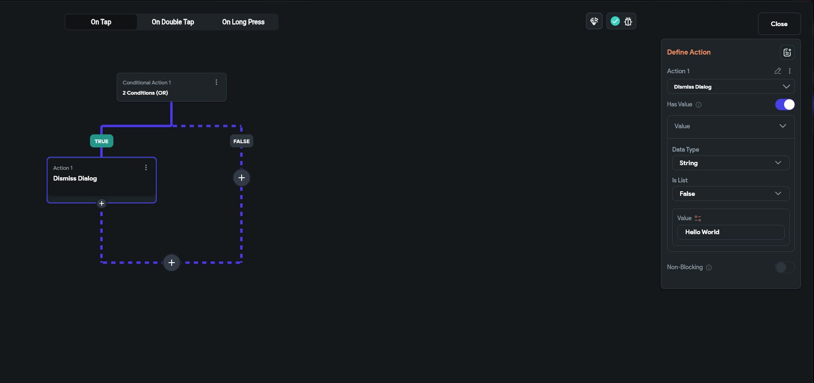Screen dimensions: 814x383
Task: Click the pencil icon to rename Action 1
Action: pos(778,71)
